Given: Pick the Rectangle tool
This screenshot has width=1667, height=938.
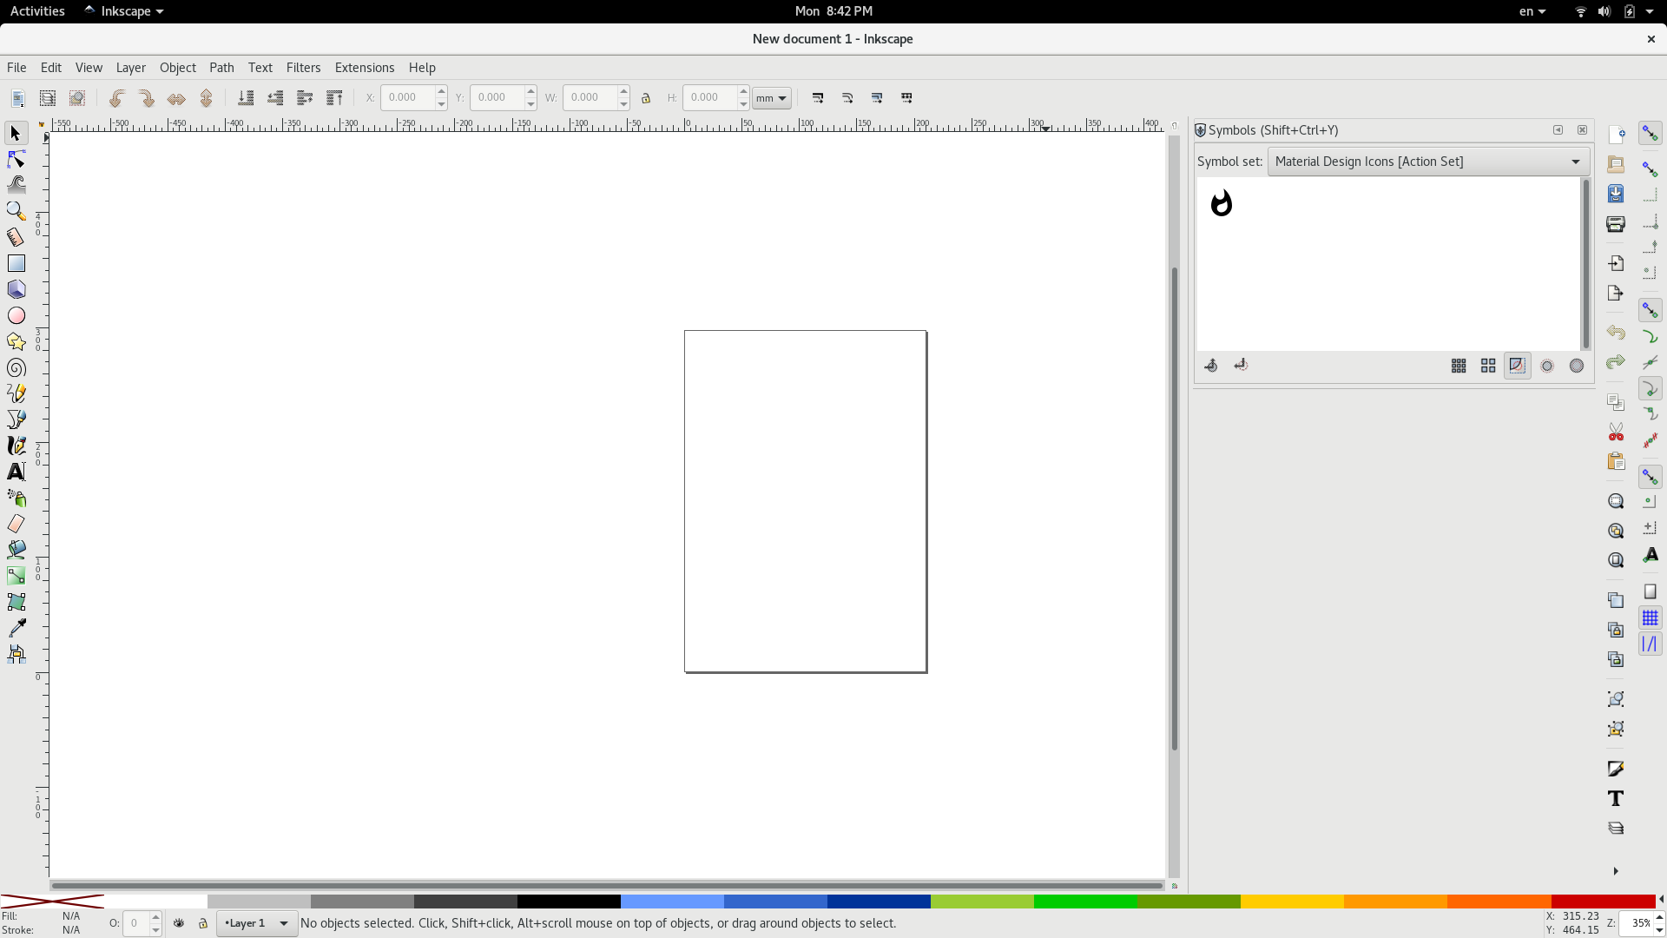Looking at the screenshot, I should pyautogui.click(x=16, y=263).
